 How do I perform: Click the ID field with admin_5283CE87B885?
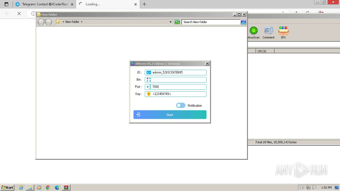pos(176,72)
